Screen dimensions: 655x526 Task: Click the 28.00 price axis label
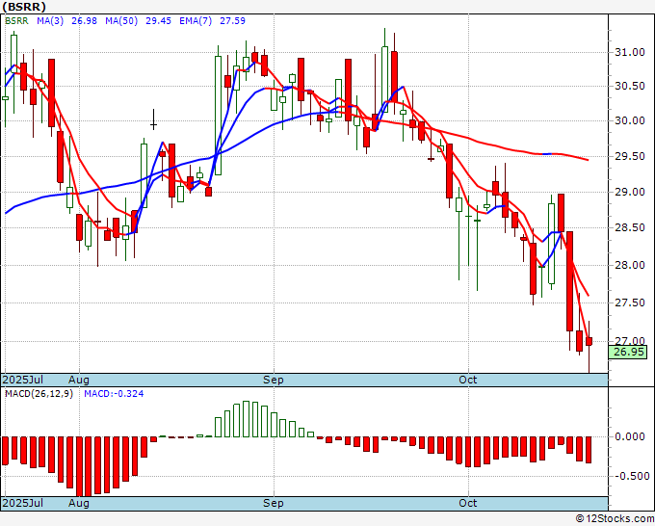pos(630,265)
